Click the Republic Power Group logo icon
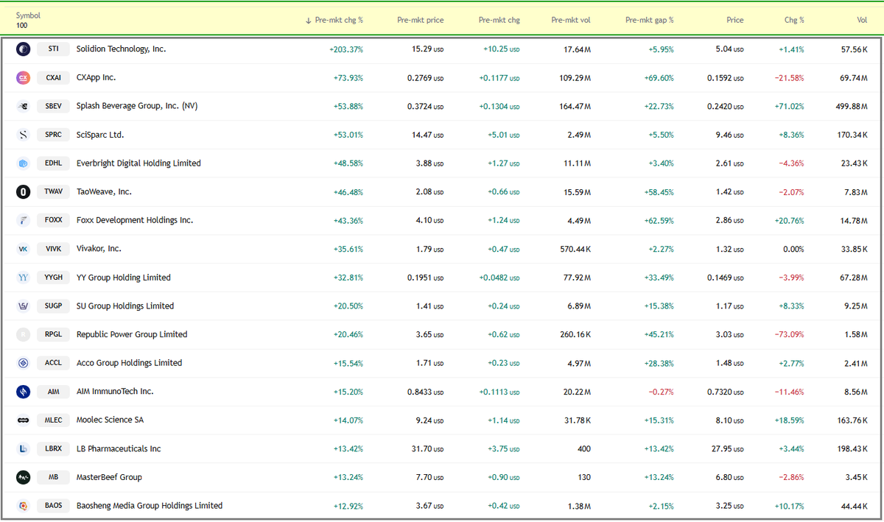The image size is (884, 522). (24, 334)
